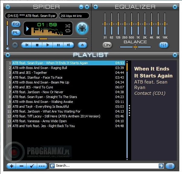Click the playlist scrollbar down arrow
The height and width of the screenshot is (174, 182).
(x=127, y=159)
